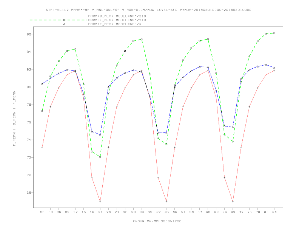Click x-axis tick label 12

click(76, 212)
